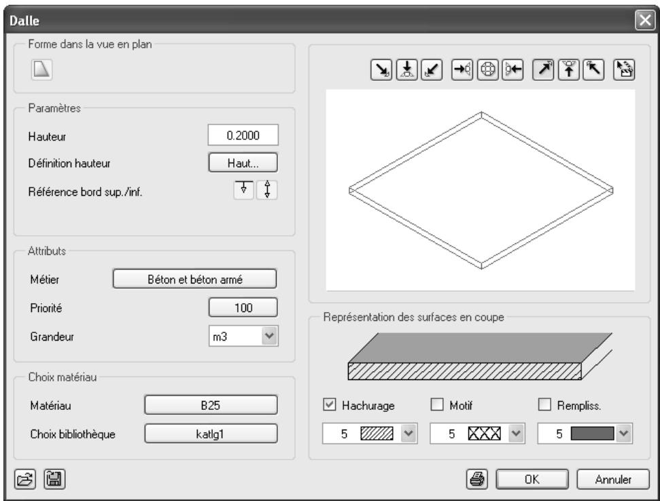Click the Hauteur 0.2000 input field
The image size is (660, 501).
tap(243, 135)
